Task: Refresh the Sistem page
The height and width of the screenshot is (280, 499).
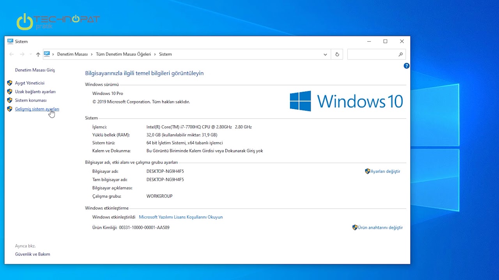Action: (x=337, y=54)
